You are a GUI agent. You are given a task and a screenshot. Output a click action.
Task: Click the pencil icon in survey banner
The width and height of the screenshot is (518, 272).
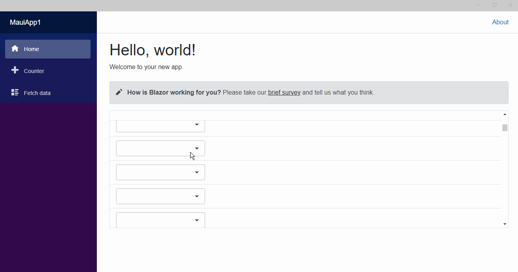tap(119, 91)
